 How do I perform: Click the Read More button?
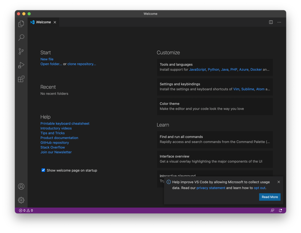(270, 197)
